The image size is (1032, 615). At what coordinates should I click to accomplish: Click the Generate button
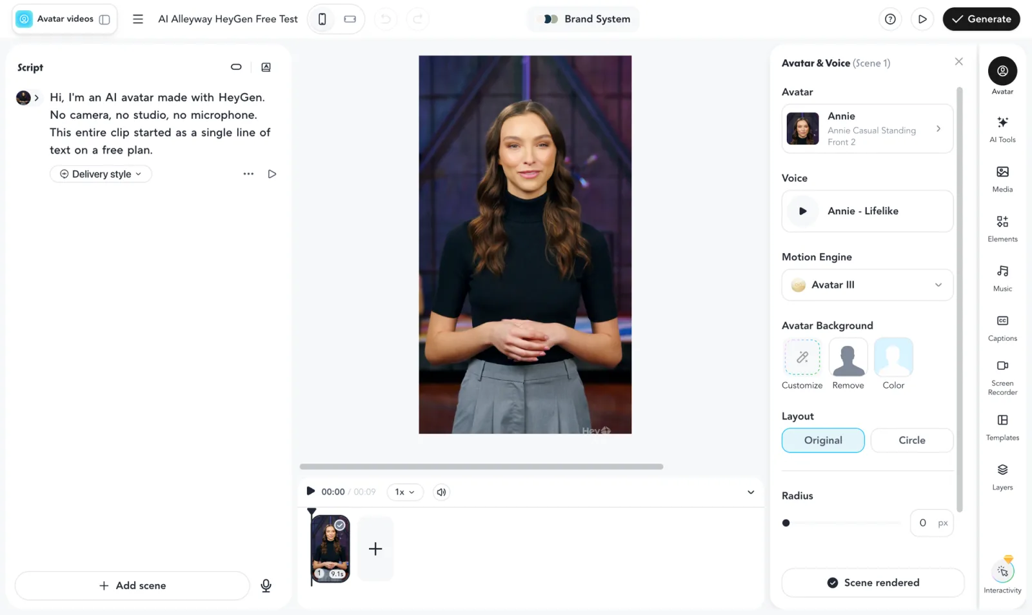(x=981, y=19)
